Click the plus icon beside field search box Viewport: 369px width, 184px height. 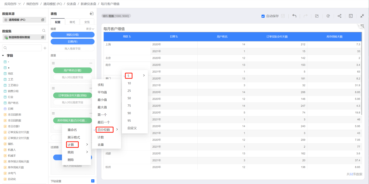(x=45, y=48)
